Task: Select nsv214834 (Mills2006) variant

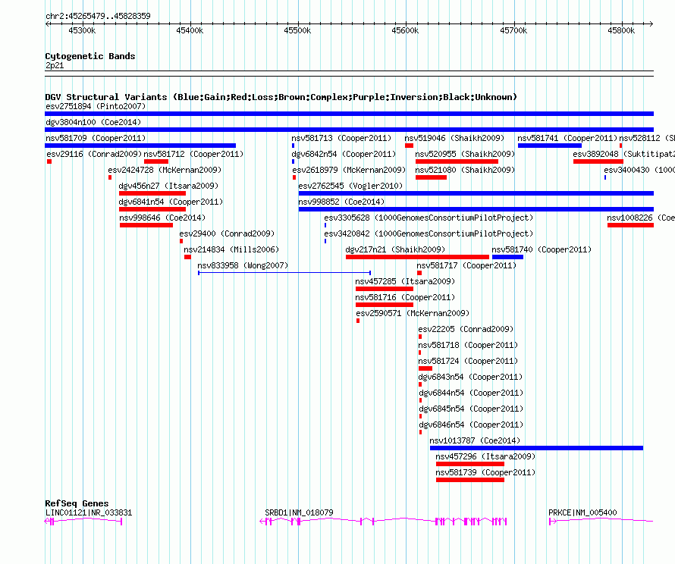Action: [231, 249]
